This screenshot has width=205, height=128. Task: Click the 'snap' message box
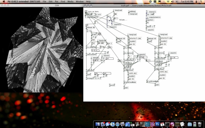coord(93,40)
